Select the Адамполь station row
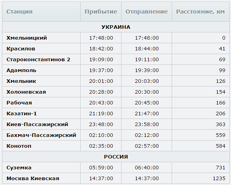The width and height of the screenshot is (231, 185). click(116, 70)
